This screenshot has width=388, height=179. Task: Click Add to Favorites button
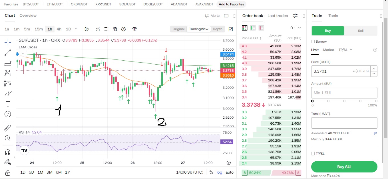click(x=231, y=4)
